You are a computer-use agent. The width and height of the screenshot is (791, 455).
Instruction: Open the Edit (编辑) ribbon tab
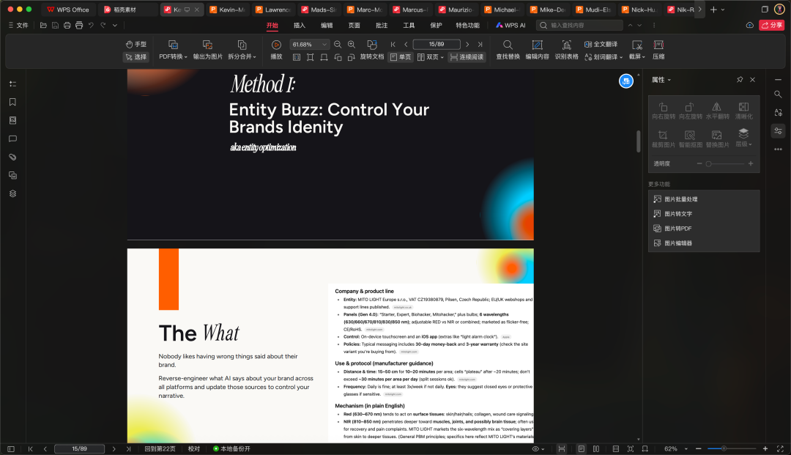click(x=327, y=25)
